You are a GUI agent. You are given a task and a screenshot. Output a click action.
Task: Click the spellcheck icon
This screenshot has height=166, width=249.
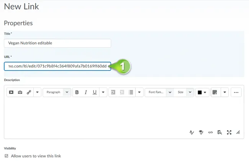click(192, 132)
